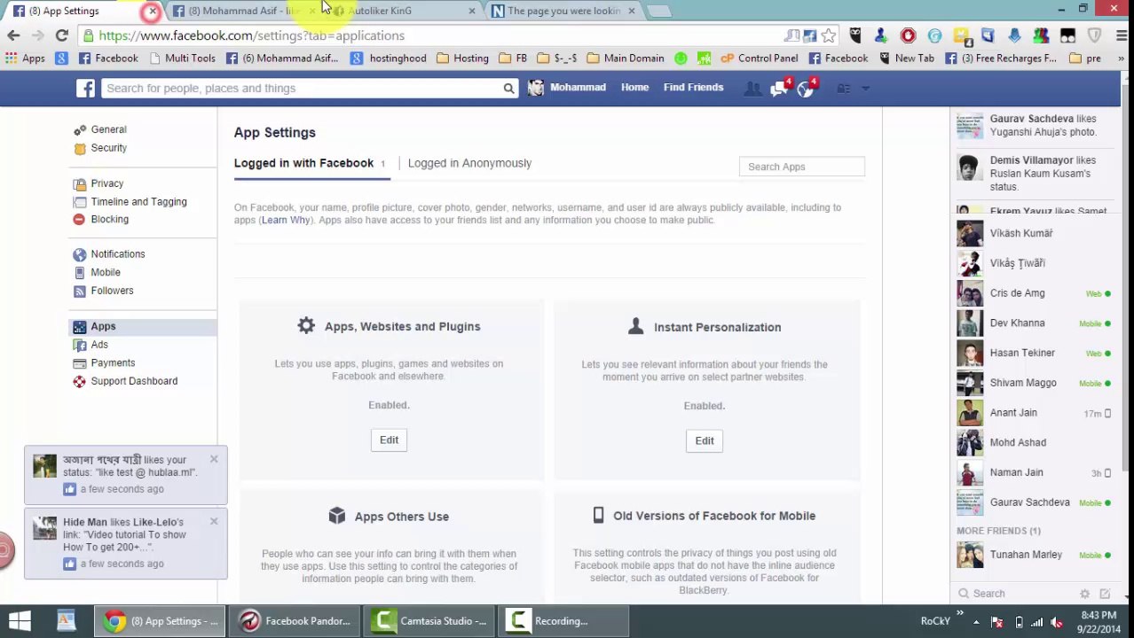Image resolution: width=1134 pixels, height=638 pixels.
Task: Open Control Panel bookmark
Action: pos(759,58)
